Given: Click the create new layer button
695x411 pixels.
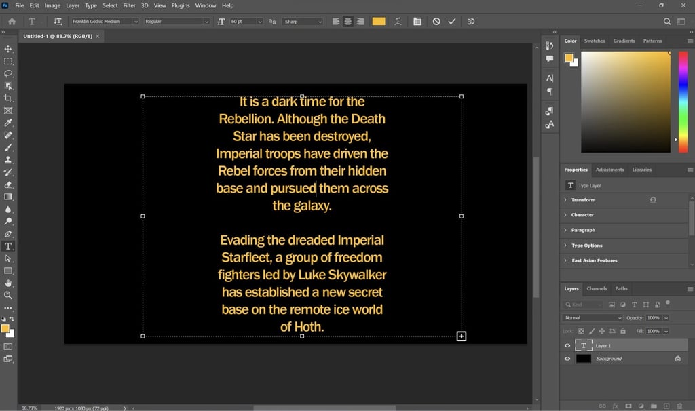Looking at the screenshot, I should click(x=666, y=406).
